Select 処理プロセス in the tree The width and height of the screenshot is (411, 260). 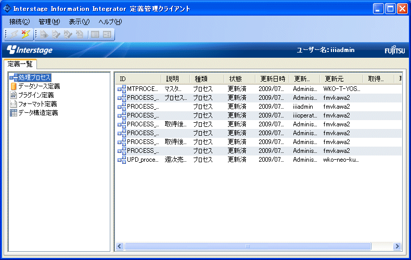click(x=34, y=77)
